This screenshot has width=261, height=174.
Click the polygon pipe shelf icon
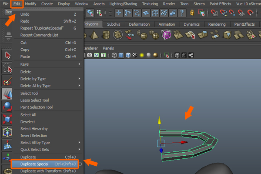pos(106,35)
